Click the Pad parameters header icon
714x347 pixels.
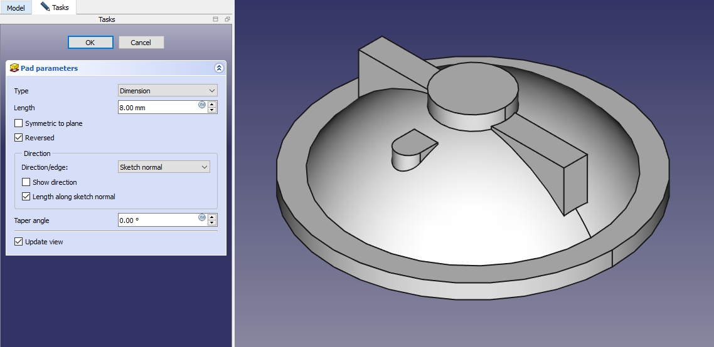pos(14,68)
